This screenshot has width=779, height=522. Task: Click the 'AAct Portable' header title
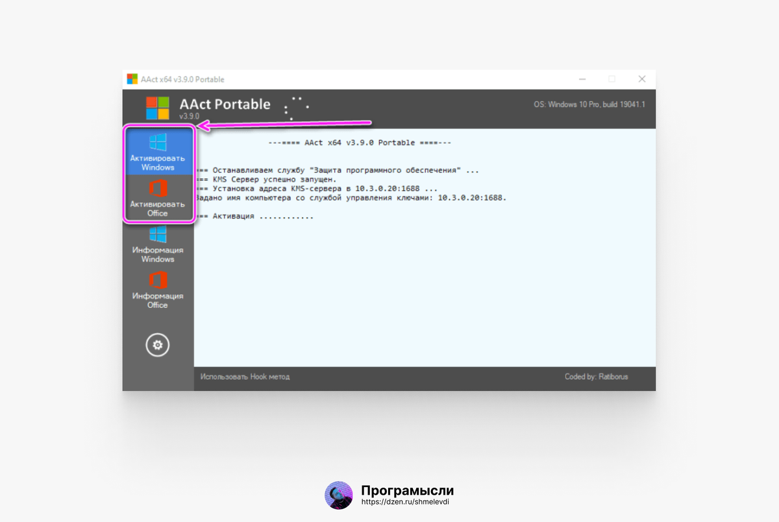coord(225,104)
